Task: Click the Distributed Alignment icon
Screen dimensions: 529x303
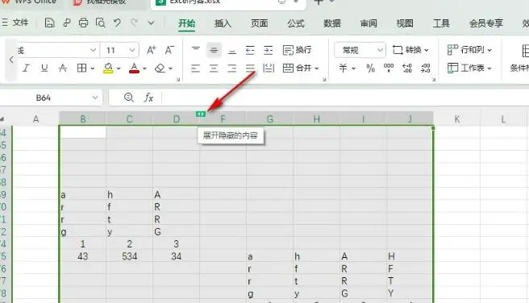Action: point(269,68)
